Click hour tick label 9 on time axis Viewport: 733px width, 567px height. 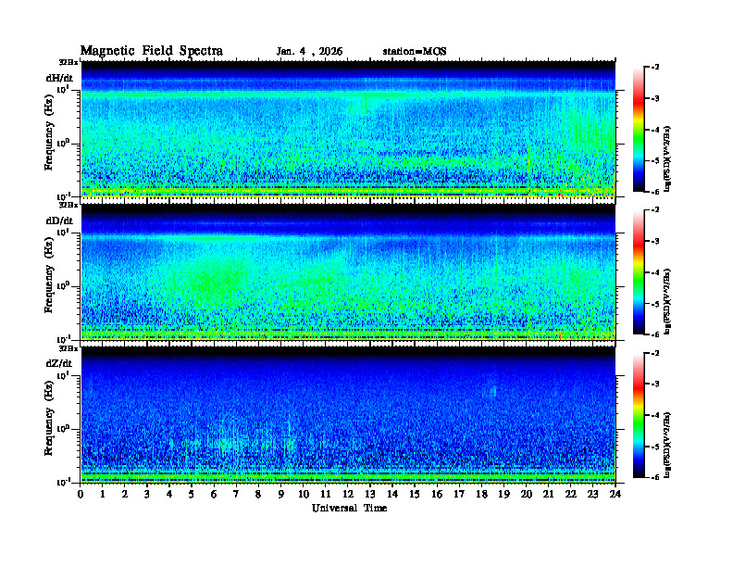[281, 494]
